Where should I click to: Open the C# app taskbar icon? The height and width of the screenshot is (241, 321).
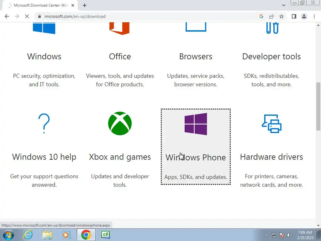[x=105, y=235]
